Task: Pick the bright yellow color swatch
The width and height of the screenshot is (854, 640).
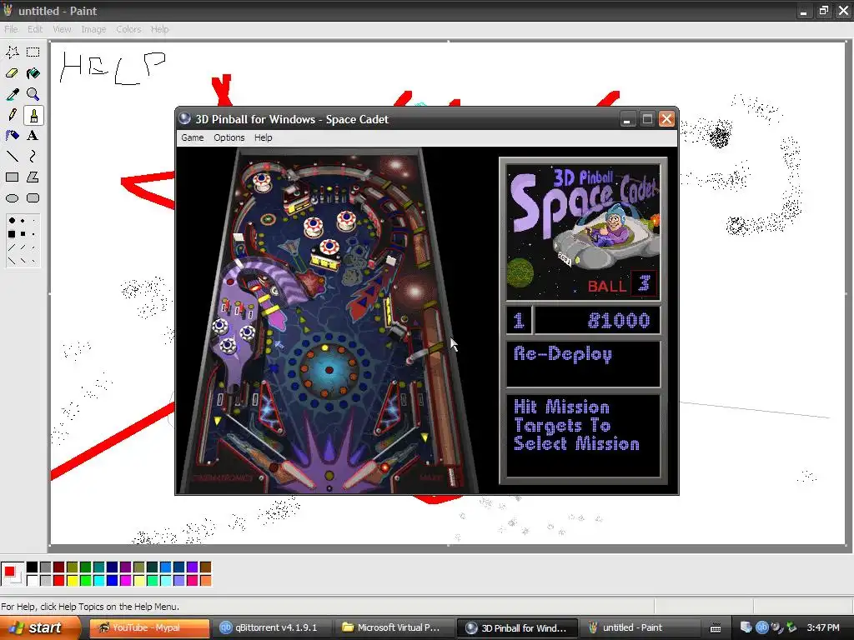Action: pos(72,581)
